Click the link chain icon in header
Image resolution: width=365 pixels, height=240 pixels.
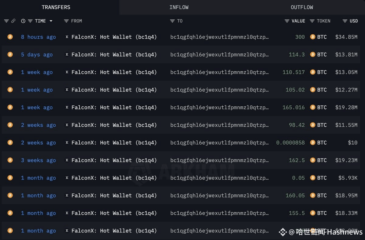point(13,21)
